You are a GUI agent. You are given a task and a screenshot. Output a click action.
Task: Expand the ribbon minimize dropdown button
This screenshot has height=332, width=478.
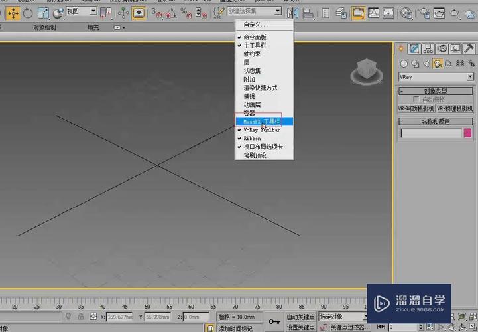pos(119,27)
